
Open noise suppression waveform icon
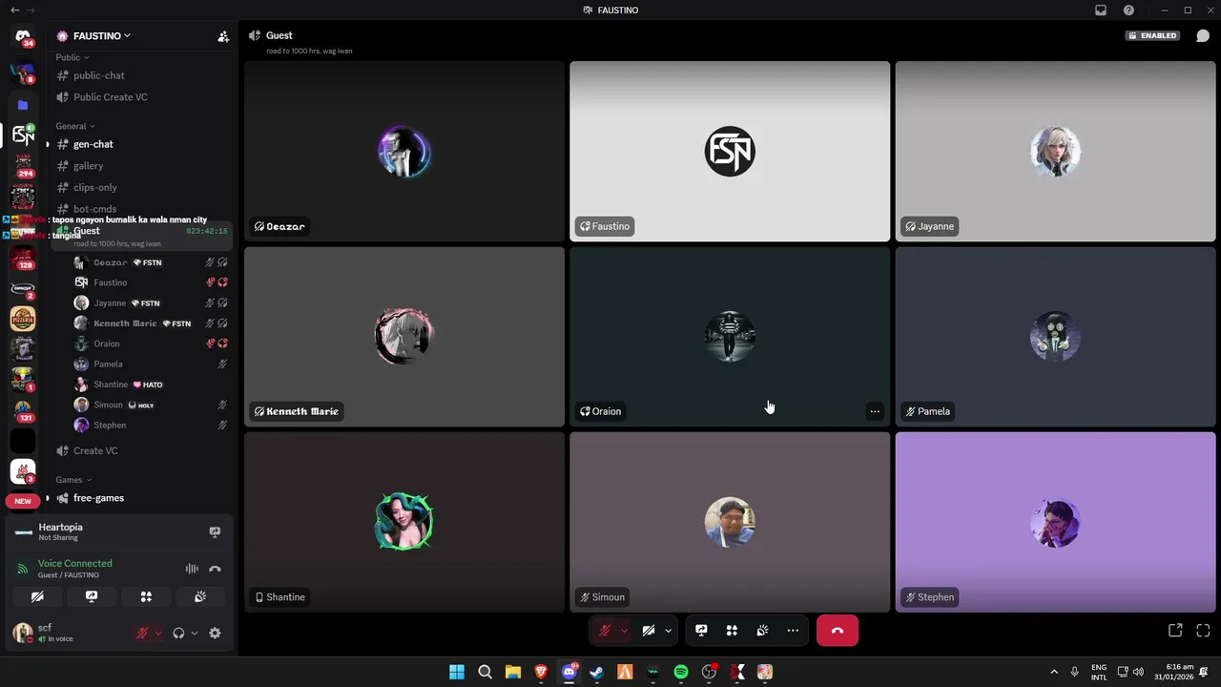point(192,569)
